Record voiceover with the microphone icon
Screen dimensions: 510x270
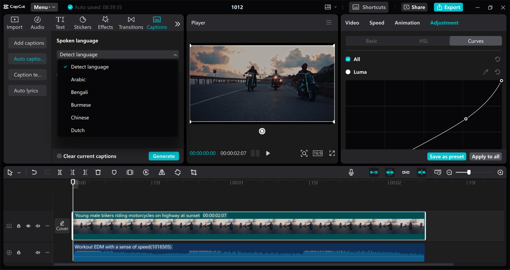click(351, 172)
